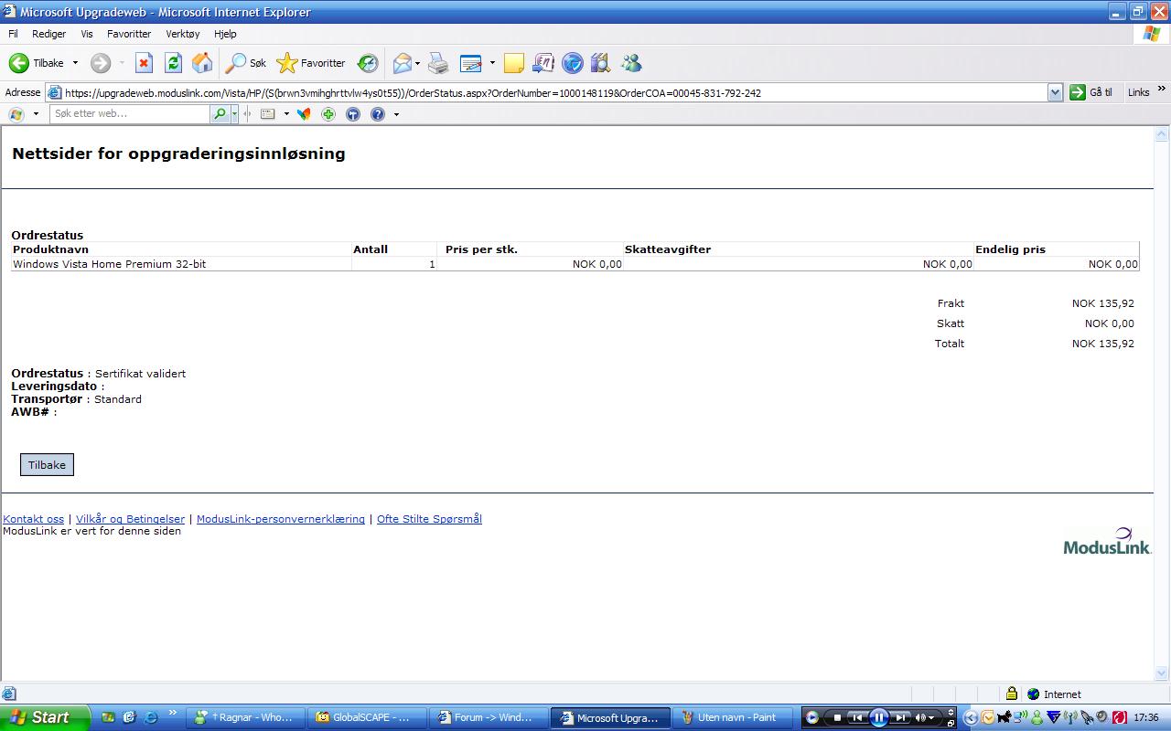
Task: Open the Messenger people toolbar icon
Action: pyautogui.click(x=631, y=63)
